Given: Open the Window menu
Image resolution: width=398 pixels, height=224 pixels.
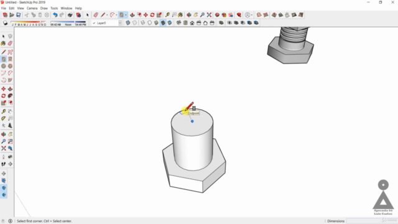Looking at the screenshot, I should (67, 8).
